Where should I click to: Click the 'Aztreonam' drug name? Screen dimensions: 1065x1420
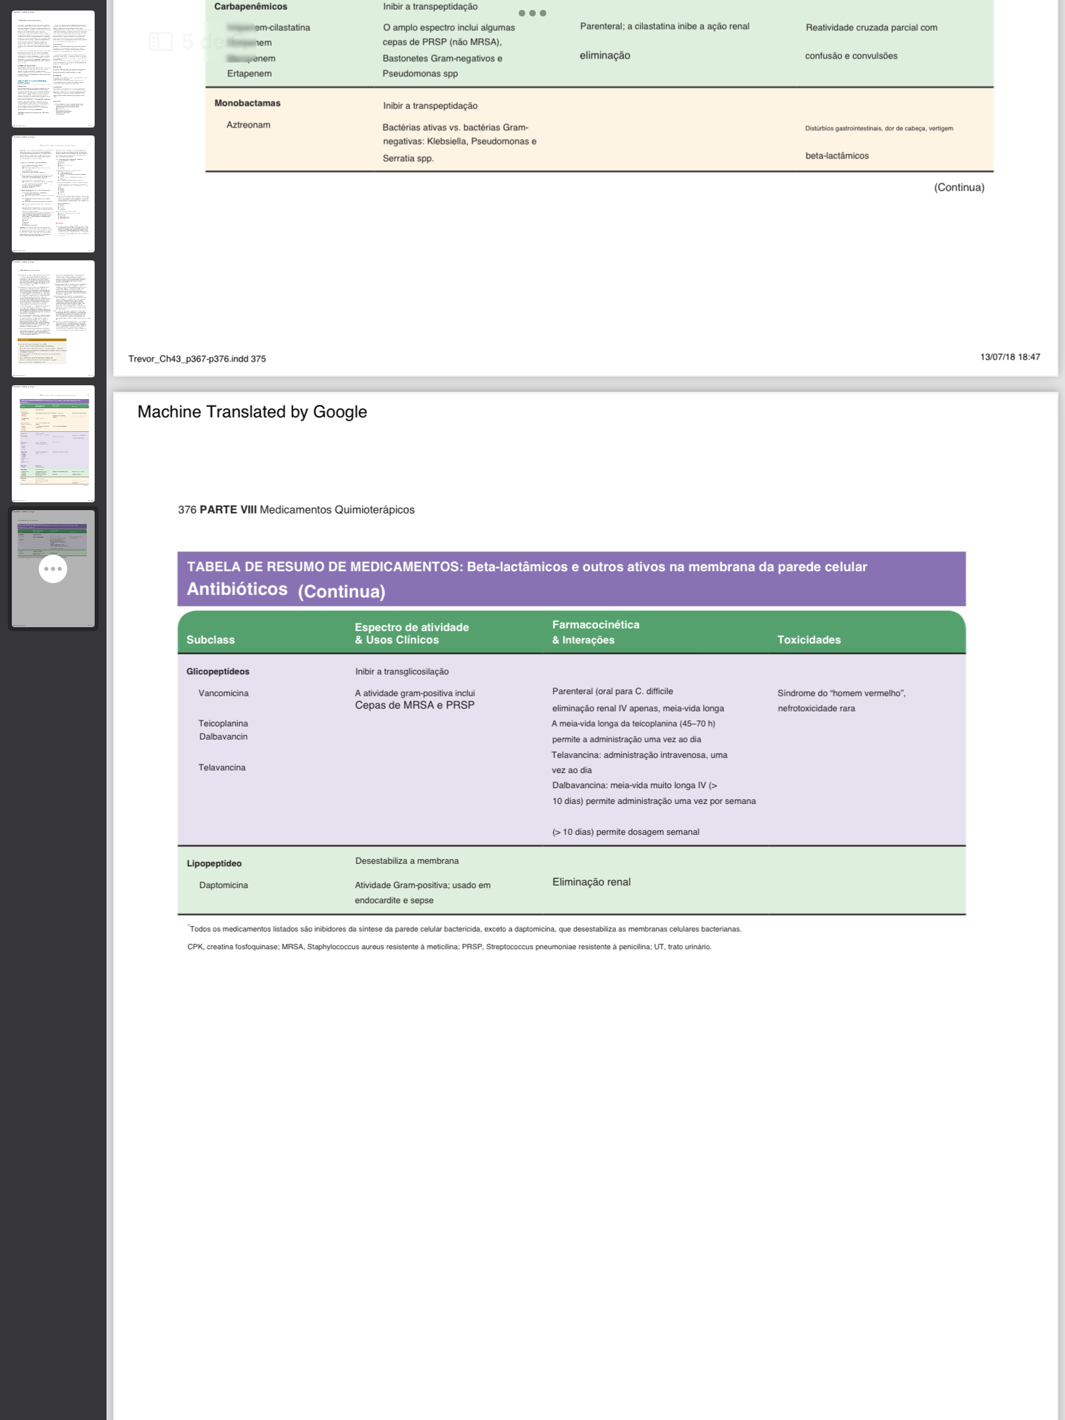pyautogui.click(x=248, y=124)
